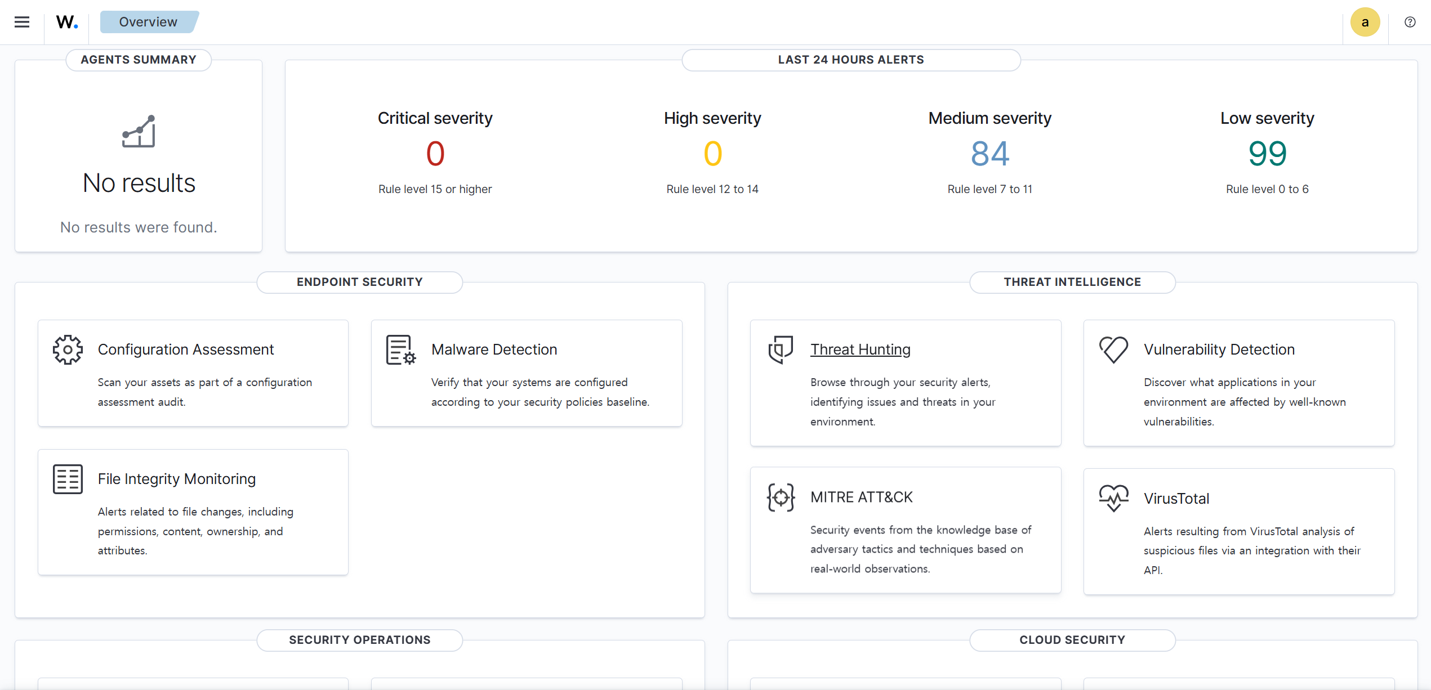Click the Vulnerability Detection heart icon

click(1114, 350)
